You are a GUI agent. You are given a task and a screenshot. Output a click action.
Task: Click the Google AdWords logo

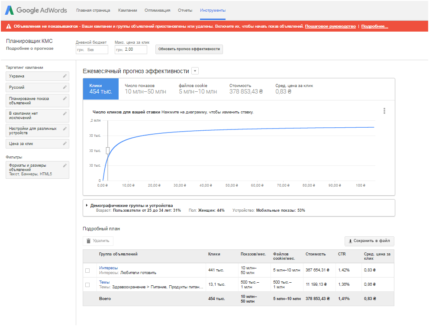click(36, 10)
